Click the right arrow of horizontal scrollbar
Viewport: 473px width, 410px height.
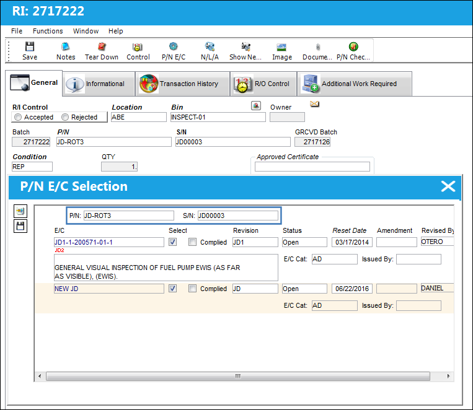pos(448,376)
